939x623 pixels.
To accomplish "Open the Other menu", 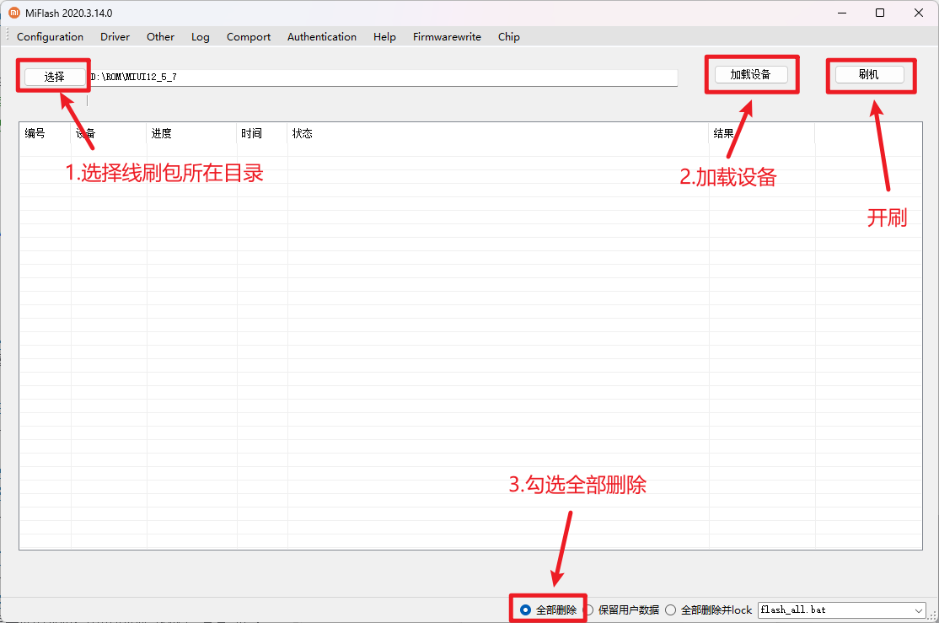I will (x=160, y=37).
